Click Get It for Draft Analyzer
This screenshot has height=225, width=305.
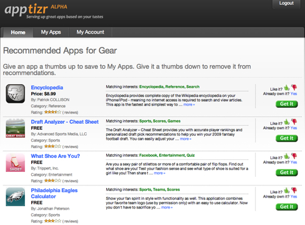tap(287, 138)
